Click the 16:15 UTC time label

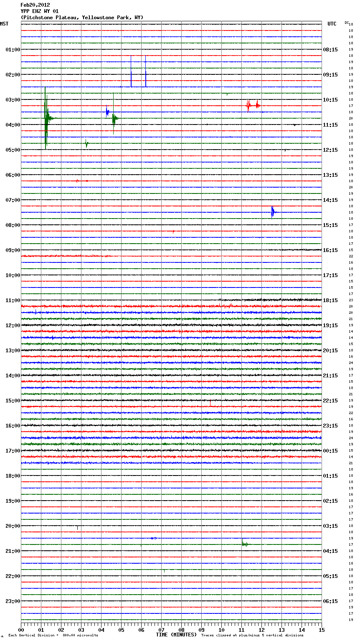pyautogui.click(x=330, y=250)
